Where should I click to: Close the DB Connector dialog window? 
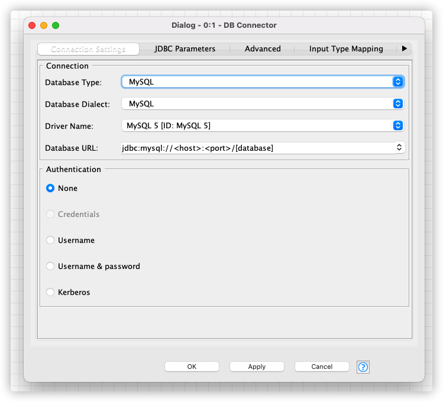32,25
